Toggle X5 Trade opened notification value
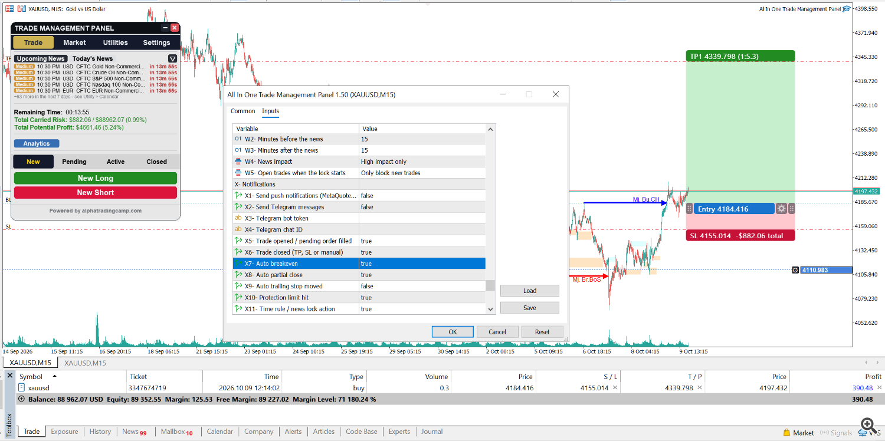 (422, 241)
